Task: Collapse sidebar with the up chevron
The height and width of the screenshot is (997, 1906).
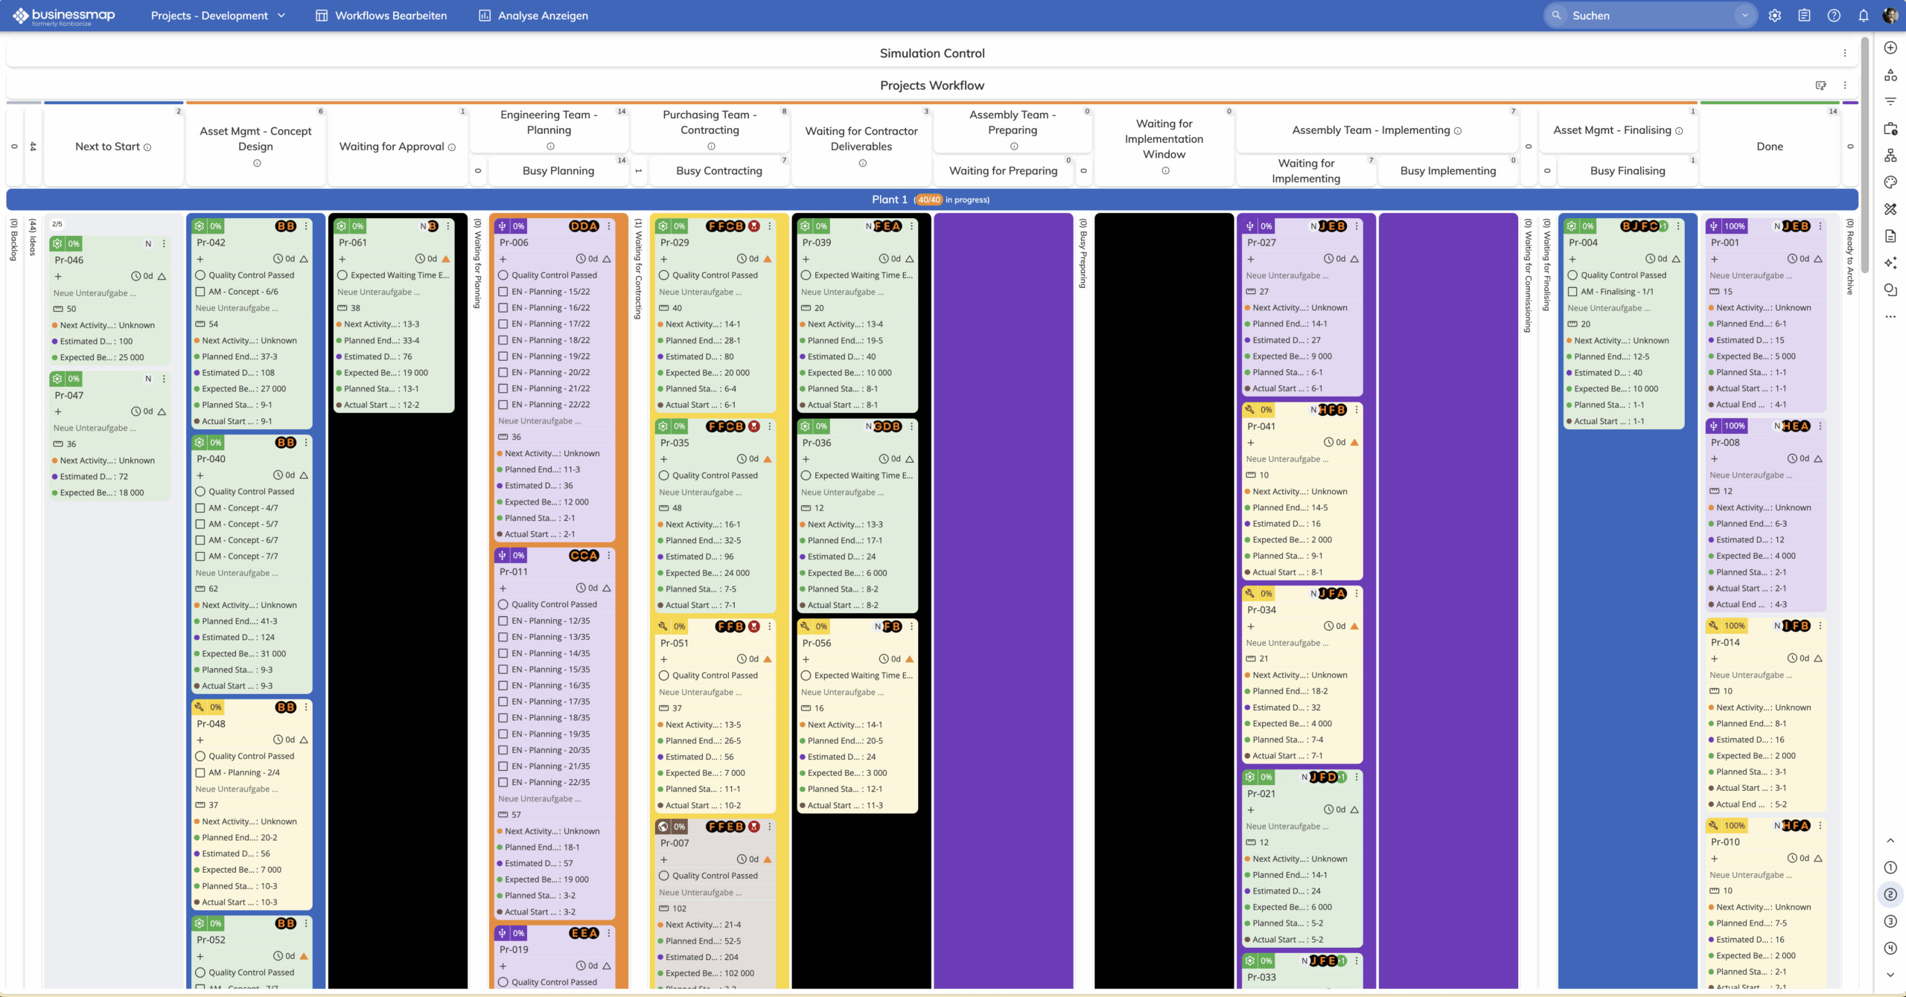Action: (1890, 841)
